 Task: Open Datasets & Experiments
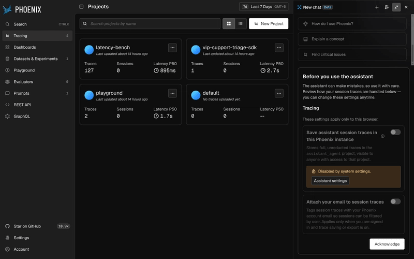coord(37,59)
